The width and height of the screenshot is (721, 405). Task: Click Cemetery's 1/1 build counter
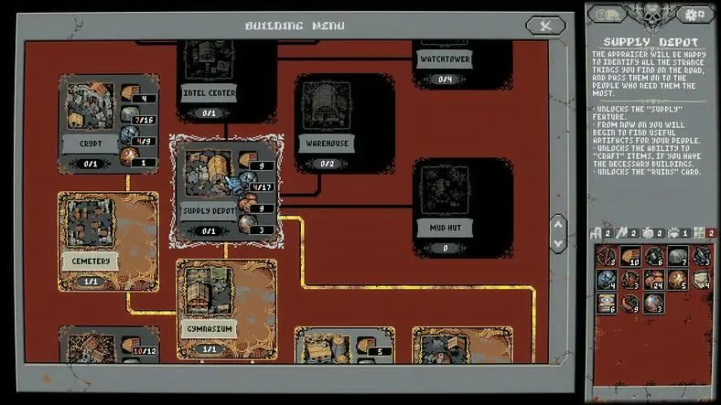(91, 281)
